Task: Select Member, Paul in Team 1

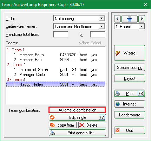Action: [x=55, y=60]
